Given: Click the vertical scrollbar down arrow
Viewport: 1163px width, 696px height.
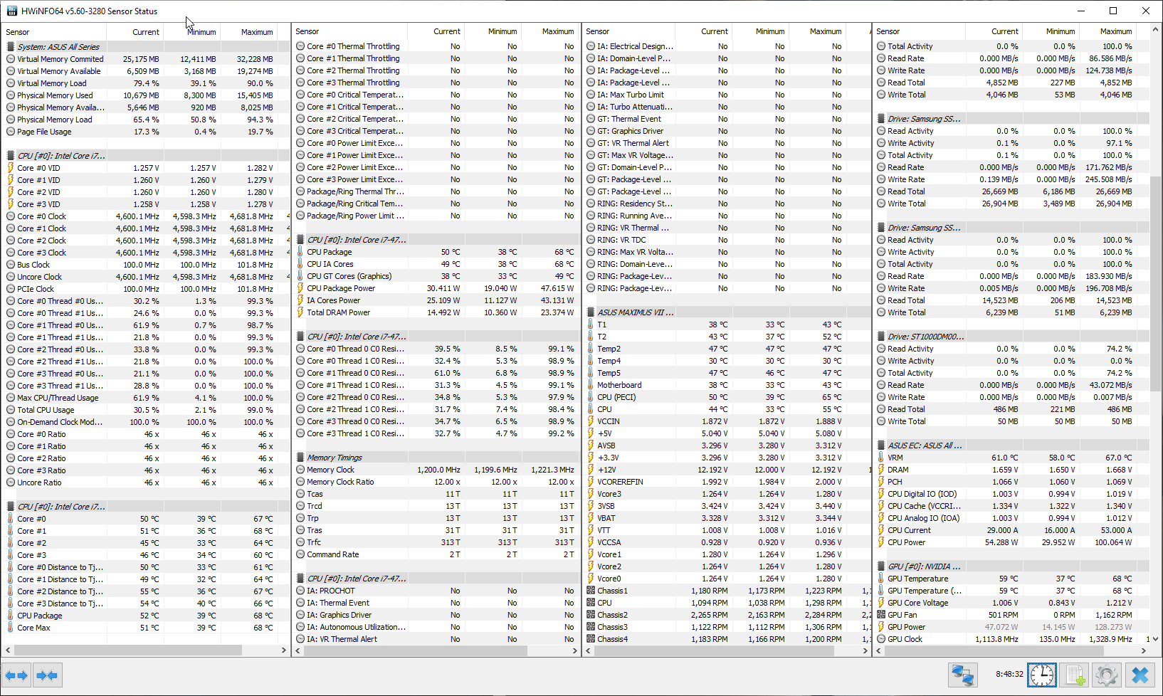Looking at the screenshot, I should coord(1156,639).
